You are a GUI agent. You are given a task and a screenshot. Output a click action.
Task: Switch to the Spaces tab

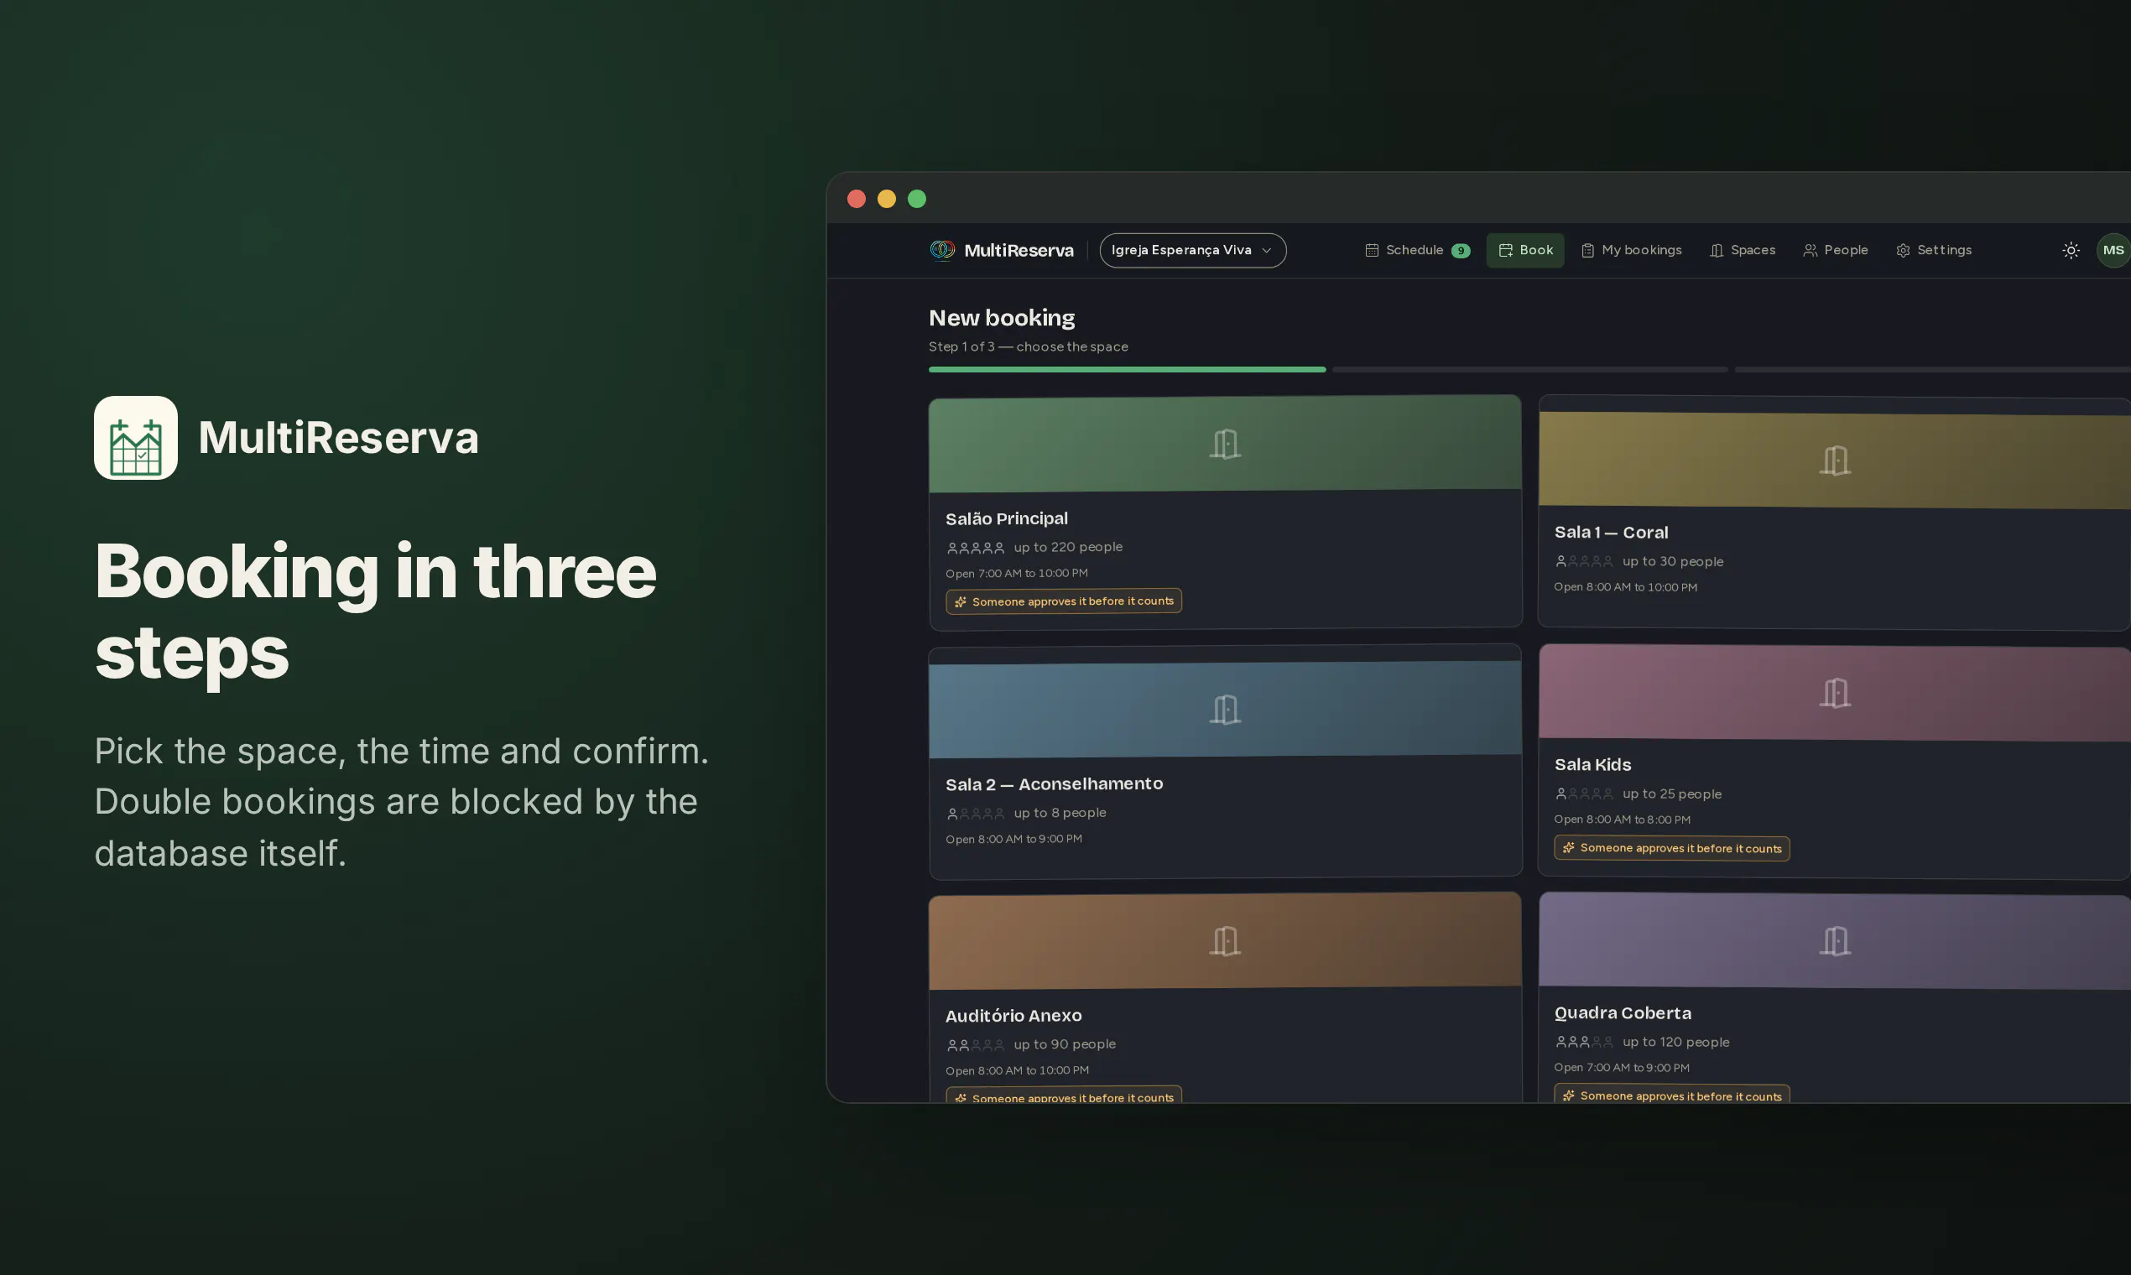click(x=1742, y=250)
